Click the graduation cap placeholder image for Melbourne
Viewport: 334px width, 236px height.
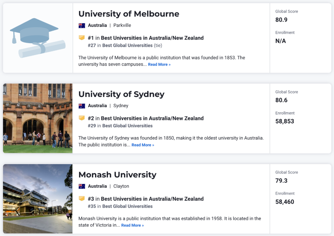pos(38,38)
